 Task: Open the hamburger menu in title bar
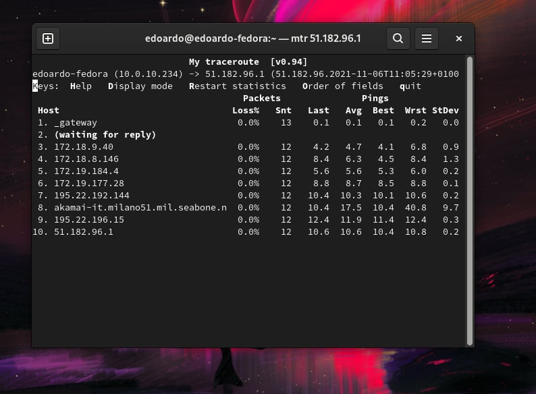coord(426,38)
